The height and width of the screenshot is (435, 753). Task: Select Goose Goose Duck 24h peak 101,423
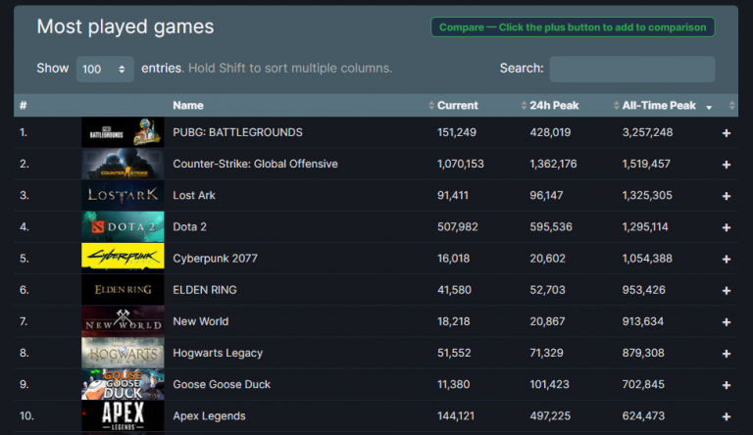pyautogui.click(x=549, y=385)
